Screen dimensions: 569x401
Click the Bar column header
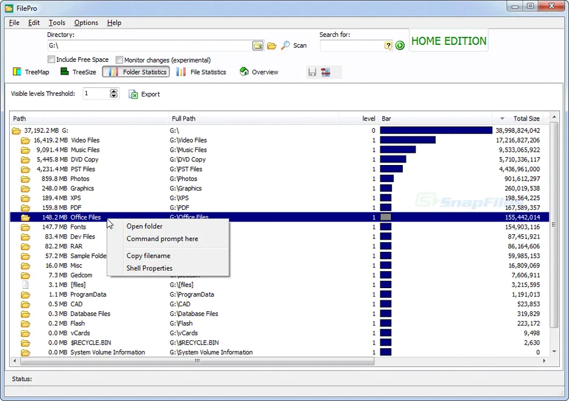tap(436, 119)
